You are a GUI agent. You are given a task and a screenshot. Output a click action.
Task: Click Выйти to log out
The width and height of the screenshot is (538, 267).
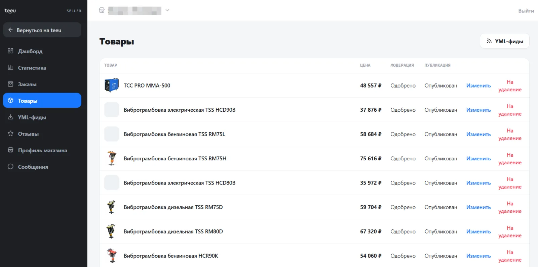[526, 11]
